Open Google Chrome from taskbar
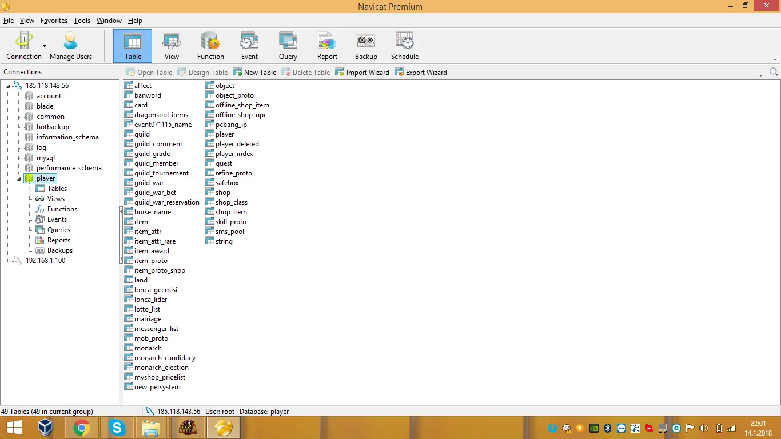Image resolution: width=781 pixels, height=439 pixels. [x=81, y=428]
